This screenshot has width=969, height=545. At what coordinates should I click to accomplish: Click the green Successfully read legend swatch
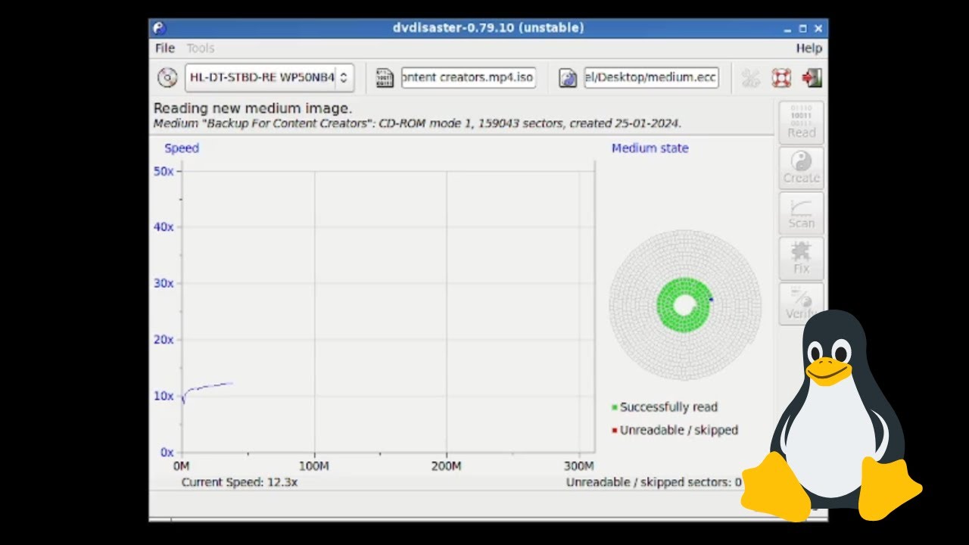(x=615, y=407)
